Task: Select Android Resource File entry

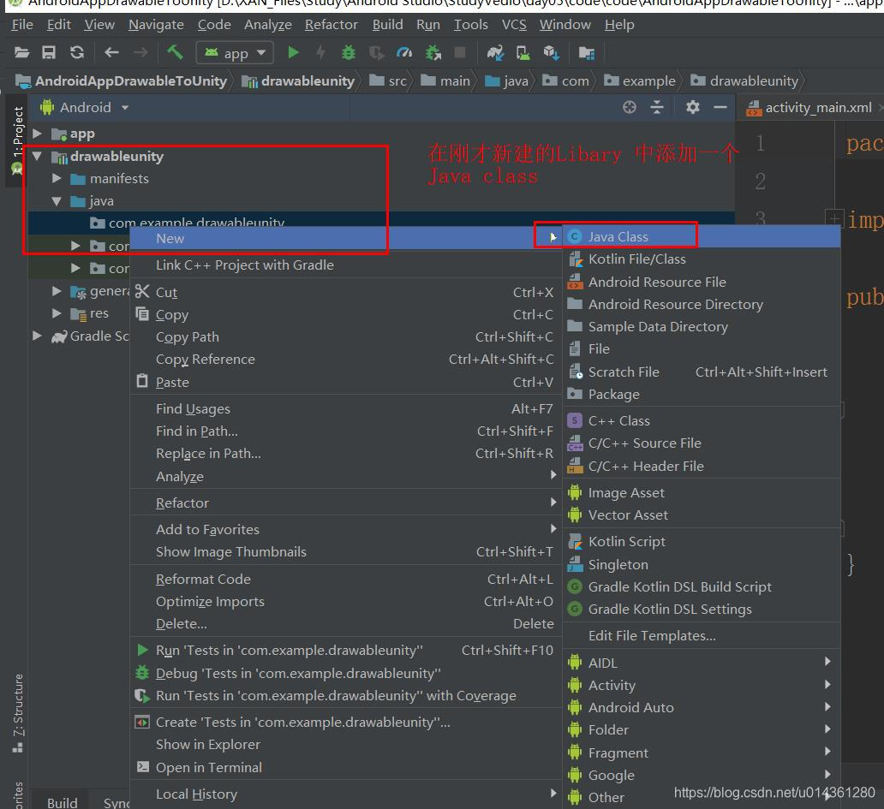Action: click(x=702, y=282)
